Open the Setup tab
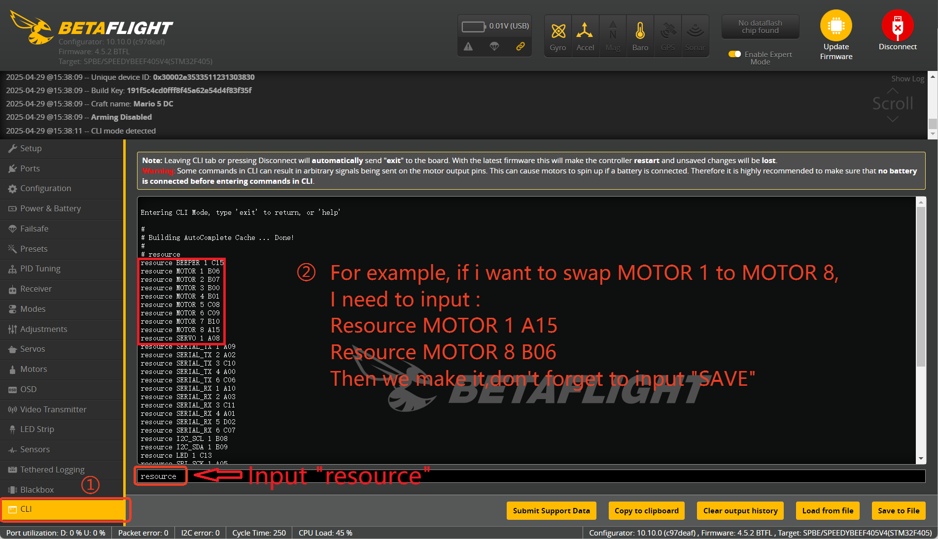 62,148
